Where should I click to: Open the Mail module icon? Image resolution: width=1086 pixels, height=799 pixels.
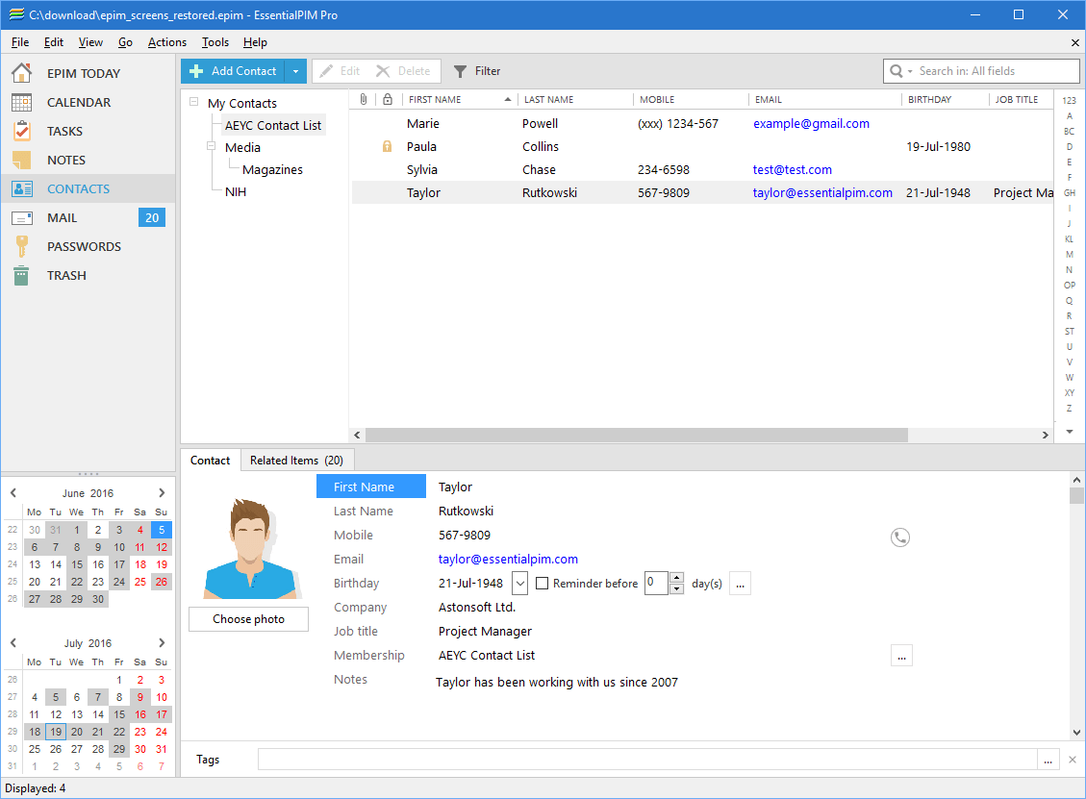(x=22, y=218)
